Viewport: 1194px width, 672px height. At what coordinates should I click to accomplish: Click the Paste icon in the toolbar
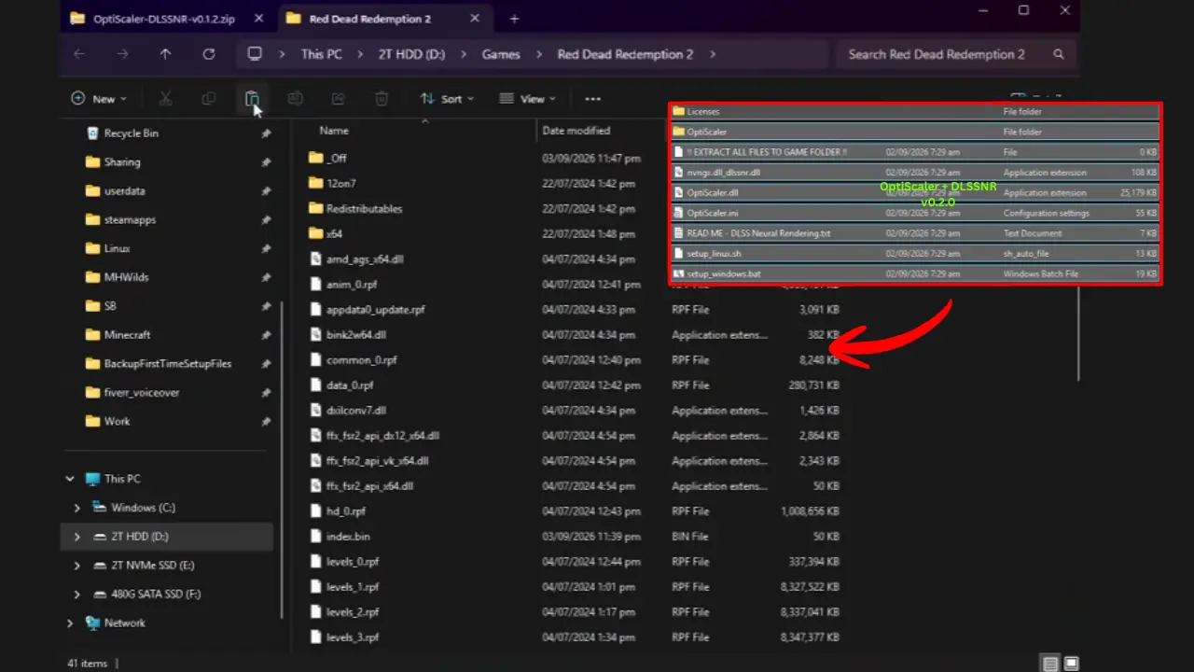252,99
